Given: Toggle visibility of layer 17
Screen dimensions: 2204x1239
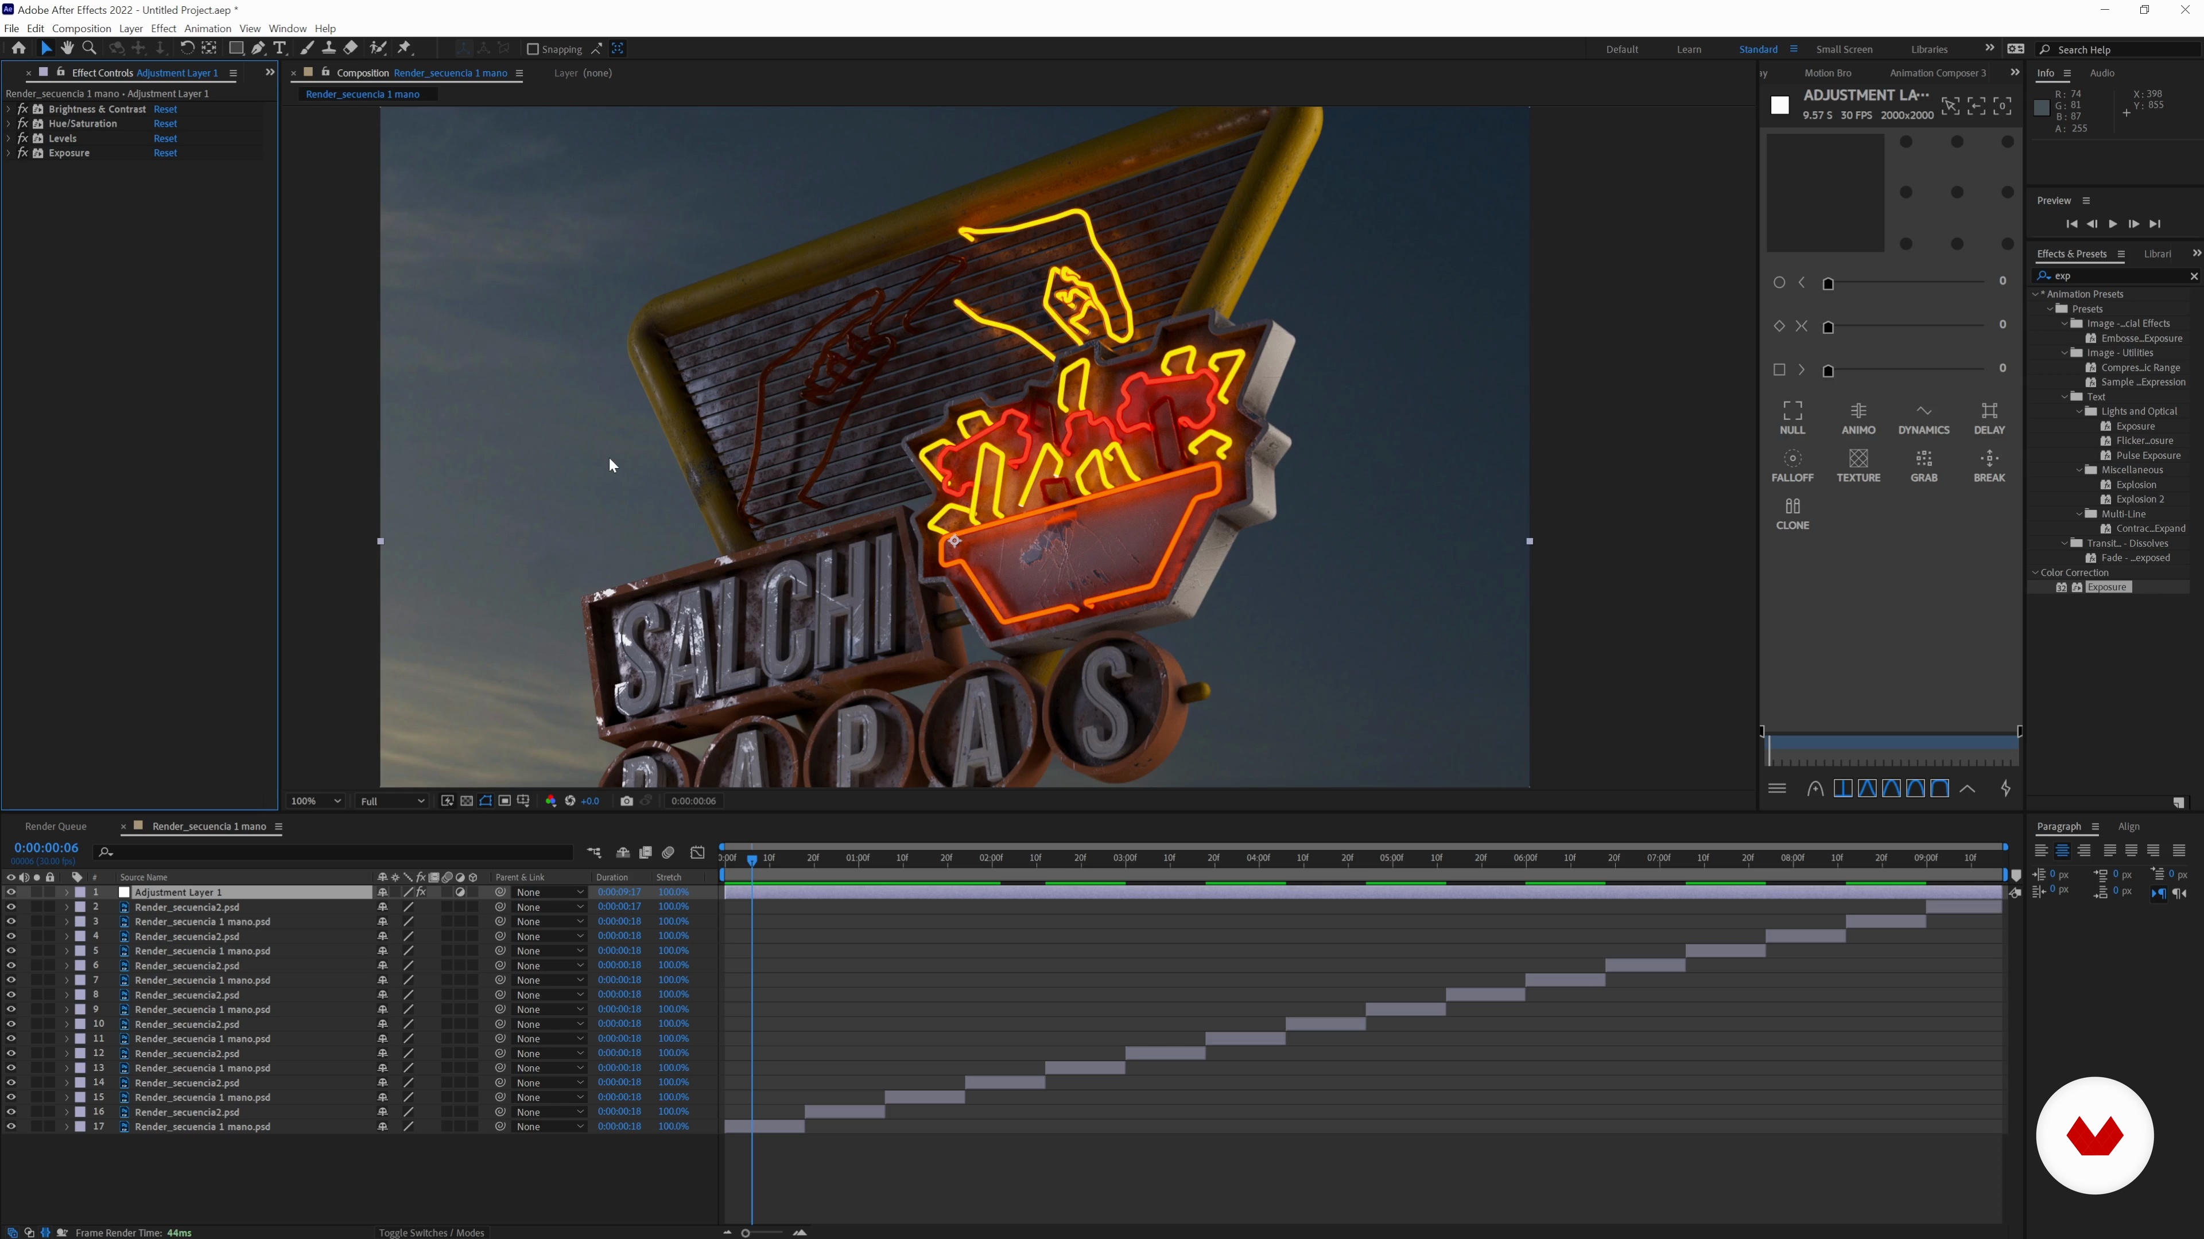Looking at the screenshot, I should pos(11,1126).
